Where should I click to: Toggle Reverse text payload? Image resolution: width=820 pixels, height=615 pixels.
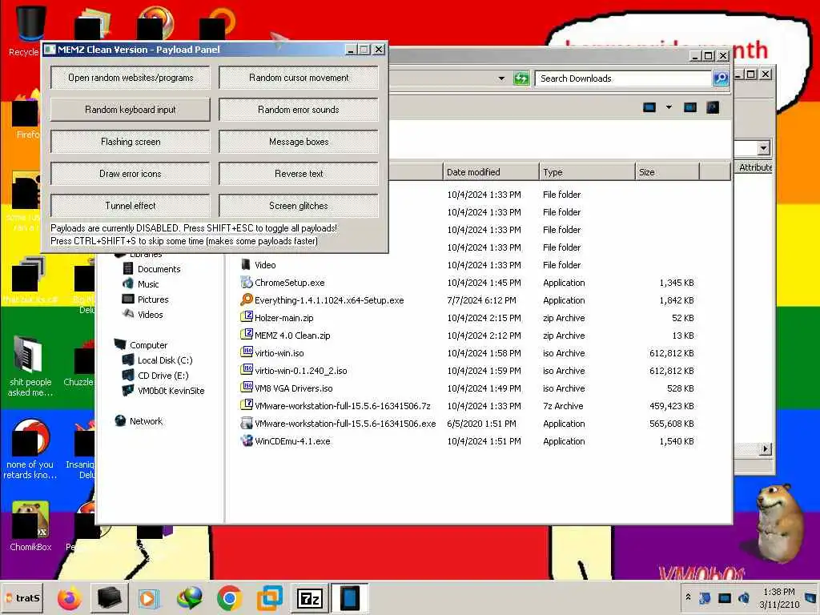(x=299, y=173)
